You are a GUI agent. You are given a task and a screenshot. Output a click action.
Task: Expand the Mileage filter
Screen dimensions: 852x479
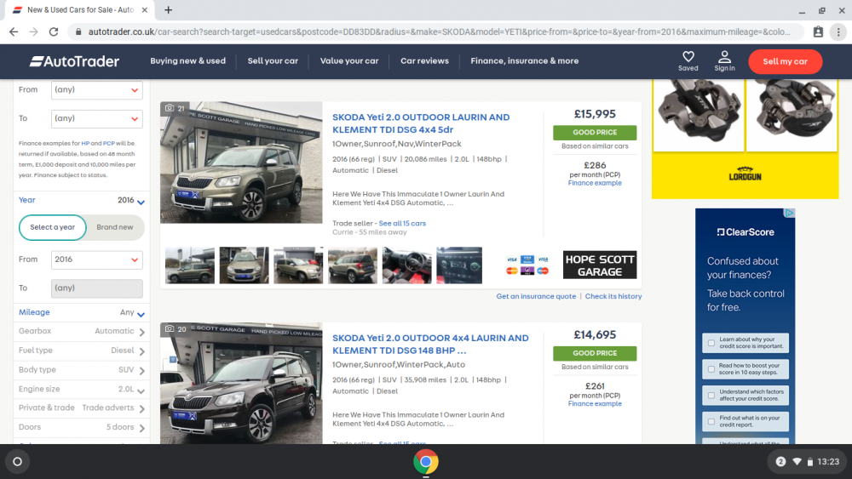click(82, 312)
